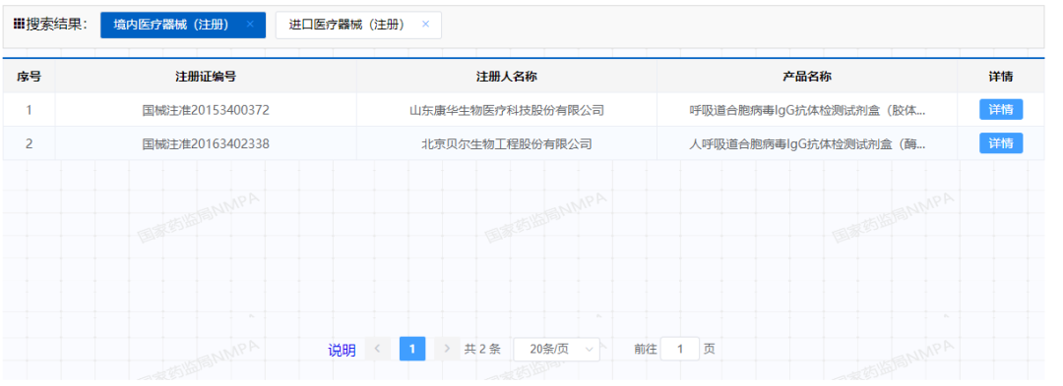Select page 1 in pagination

(412, 349)
